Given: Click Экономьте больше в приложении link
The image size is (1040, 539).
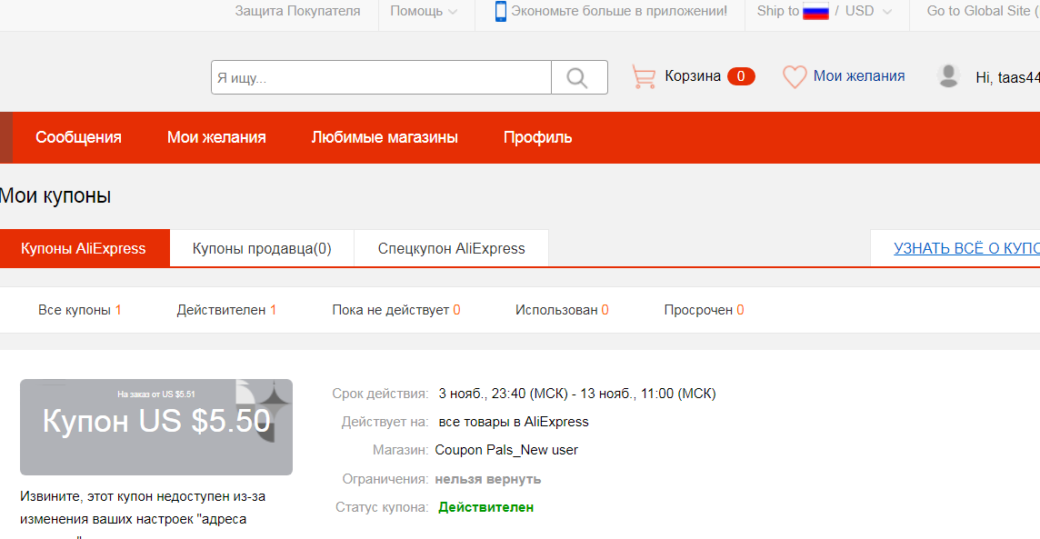Looking at the screenshot, I should pyautogui.click(x=619, y=11).
